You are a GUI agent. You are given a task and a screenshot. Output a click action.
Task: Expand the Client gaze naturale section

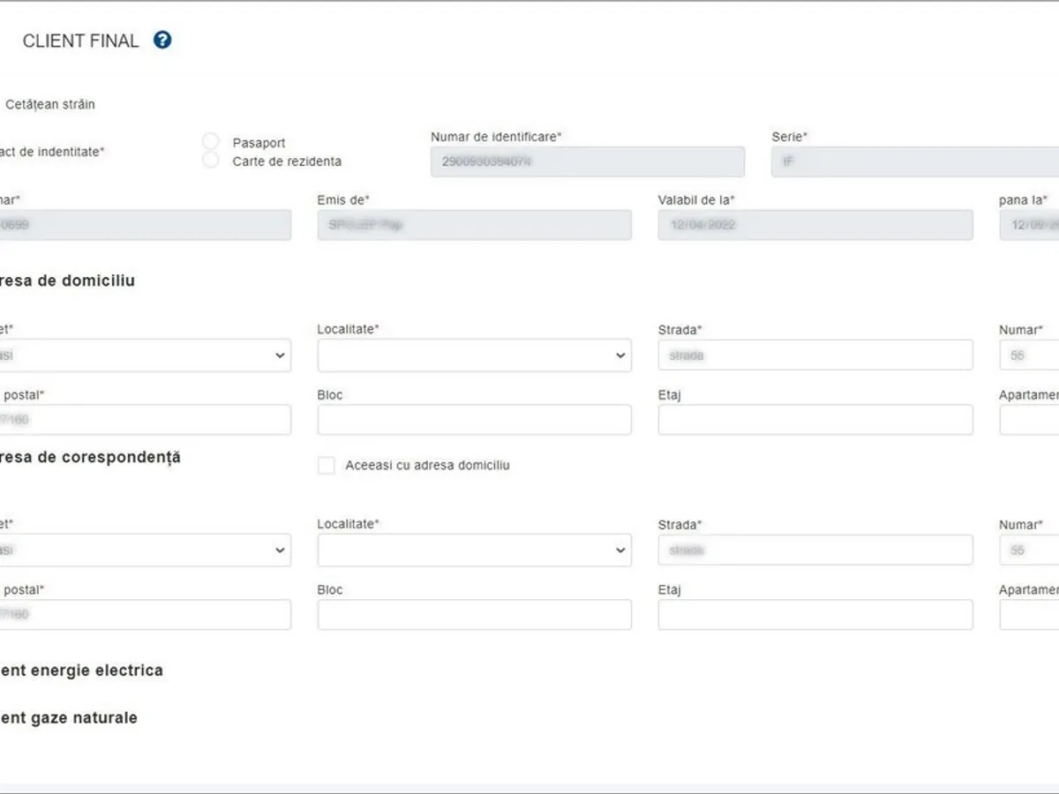pyautogui.click(x=69, y=718)
